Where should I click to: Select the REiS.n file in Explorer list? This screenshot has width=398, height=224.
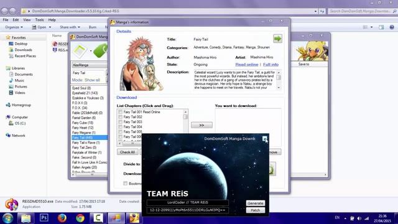[60, 50]
